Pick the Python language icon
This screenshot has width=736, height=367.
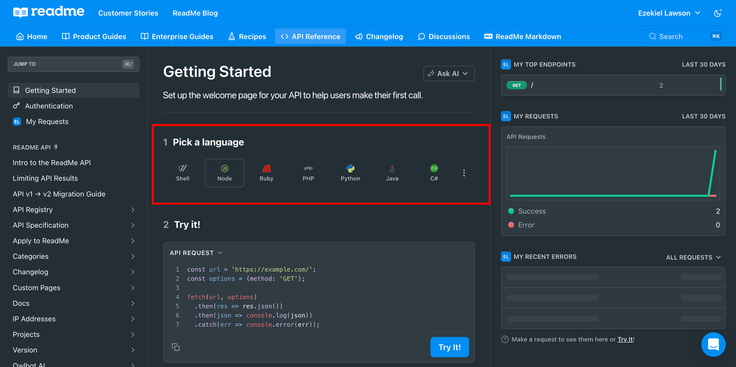coord(350,173)
